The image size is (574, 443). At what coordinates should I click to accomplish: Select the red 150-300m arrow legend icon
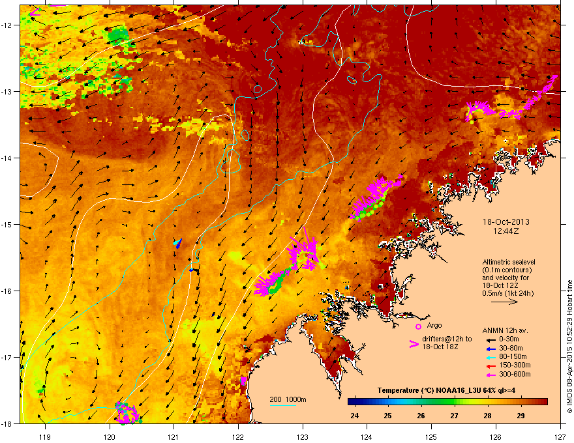pos(491,366)
